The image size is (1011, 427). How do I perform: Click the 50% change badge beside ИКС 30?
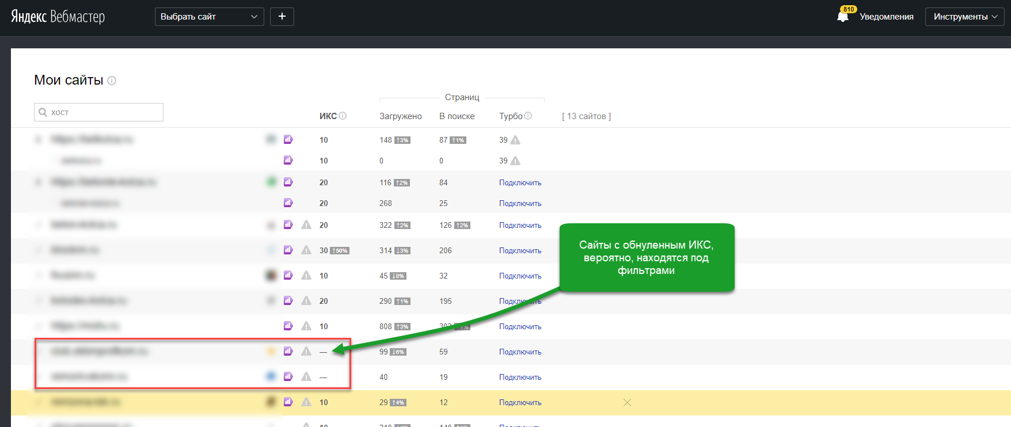340,251
